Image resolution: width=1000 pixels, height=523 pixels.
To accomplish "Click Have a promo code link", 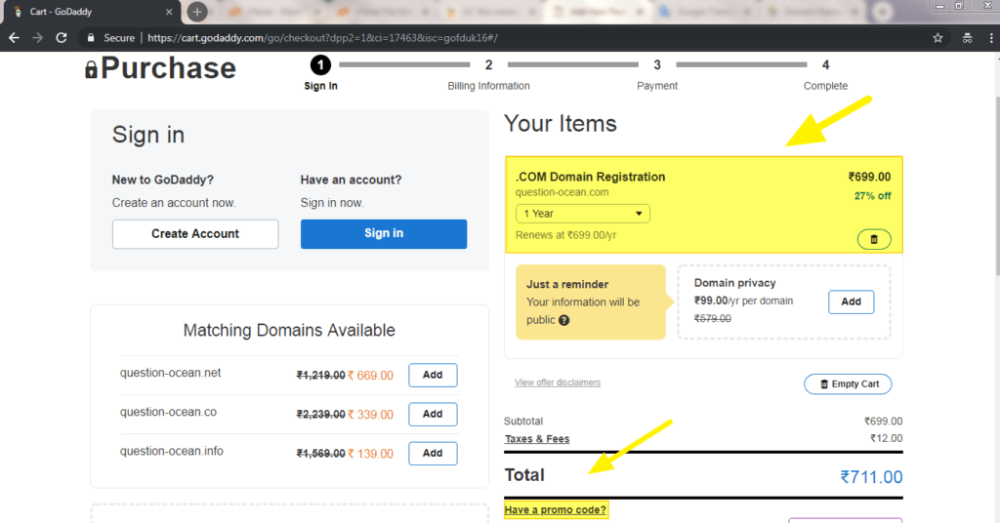I will coord(556,509).
